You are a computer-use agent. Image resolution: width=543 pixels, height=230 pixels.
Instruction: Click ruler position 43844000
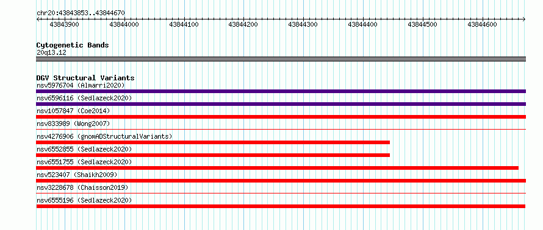coord(124,24)
